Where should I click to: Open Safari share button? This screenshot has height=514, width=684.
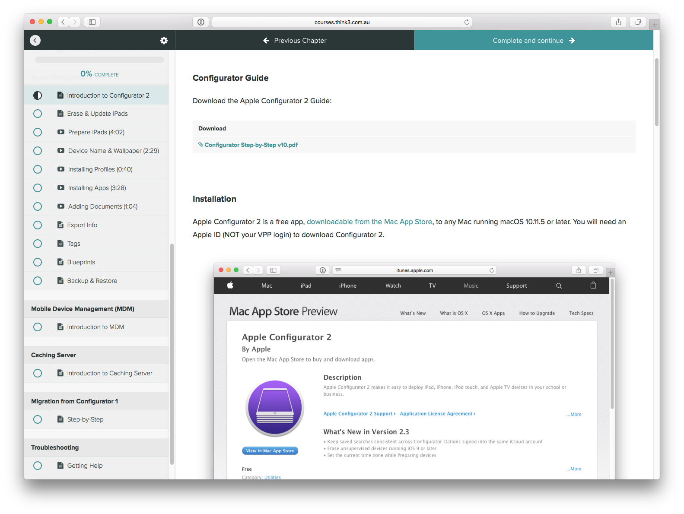coord(618,22)
